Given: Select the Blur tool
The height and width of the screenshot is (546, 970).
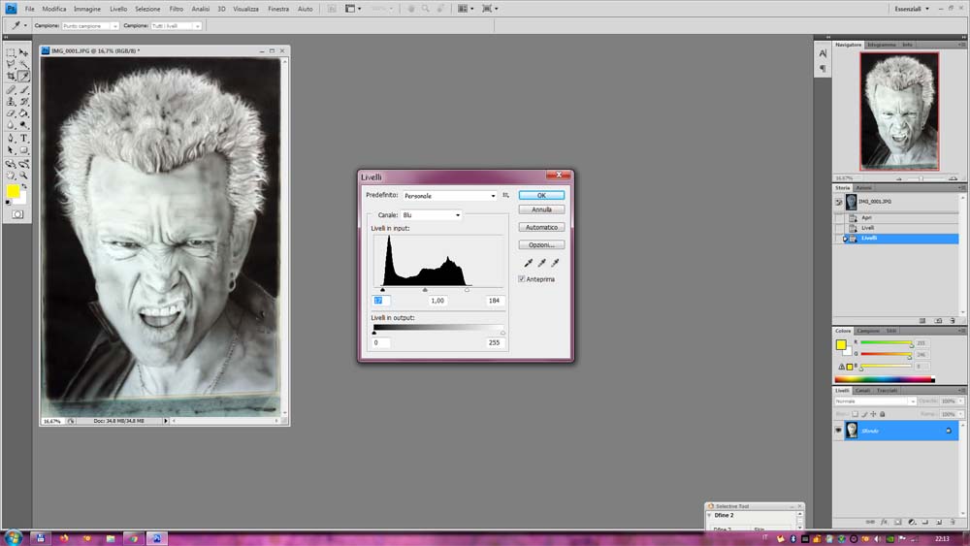Looking at the screenshot, I should pos(11,125).
